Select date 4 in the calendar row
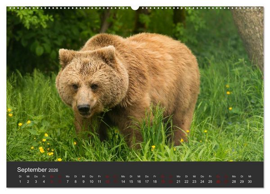Image resolution: width=270 pixels, height=194 pixels. (x=44, y=181)
